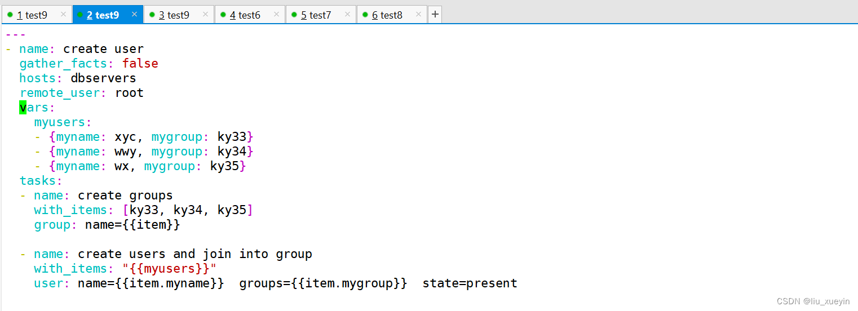Click the 'tasks:' key line
The image size is (858, 311).
[41, 181]
